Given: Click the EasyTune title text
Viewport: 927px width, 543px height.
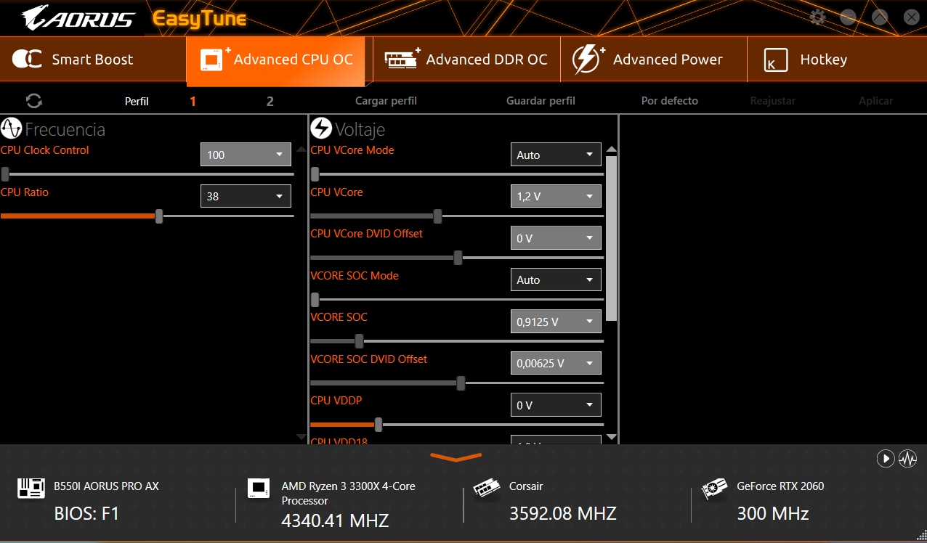Looking at the screenshot, I should pyautogui.click(x=199, y=19).
